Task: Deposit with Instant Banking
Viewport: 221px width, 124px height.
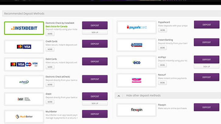Action: point(206,42)
